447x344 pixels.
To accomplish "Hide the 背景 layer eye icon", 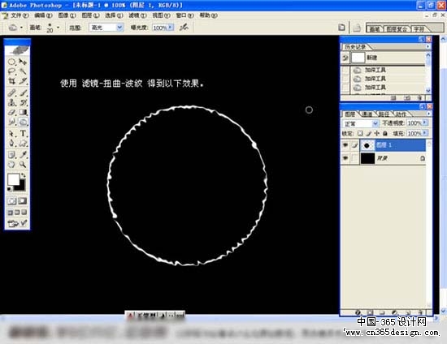I will (x=345, y=158).
